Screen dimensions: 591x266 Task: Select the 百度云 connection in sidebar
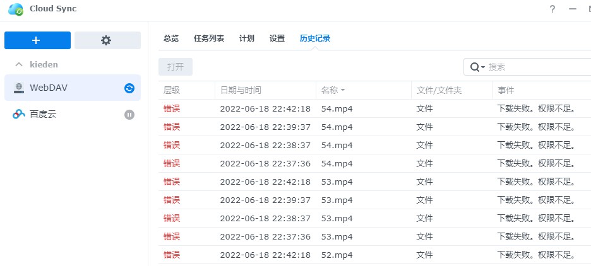[73, 114]
